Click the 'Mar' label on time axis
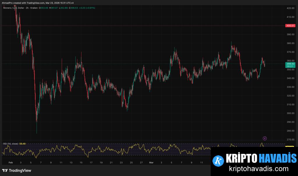The width and height of the screenshot is (298, 176). point(151,162)
